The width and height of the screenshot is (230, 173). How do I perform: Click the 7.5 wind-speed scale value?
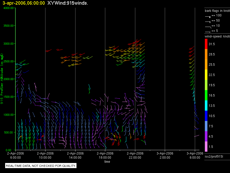point(211,126)
